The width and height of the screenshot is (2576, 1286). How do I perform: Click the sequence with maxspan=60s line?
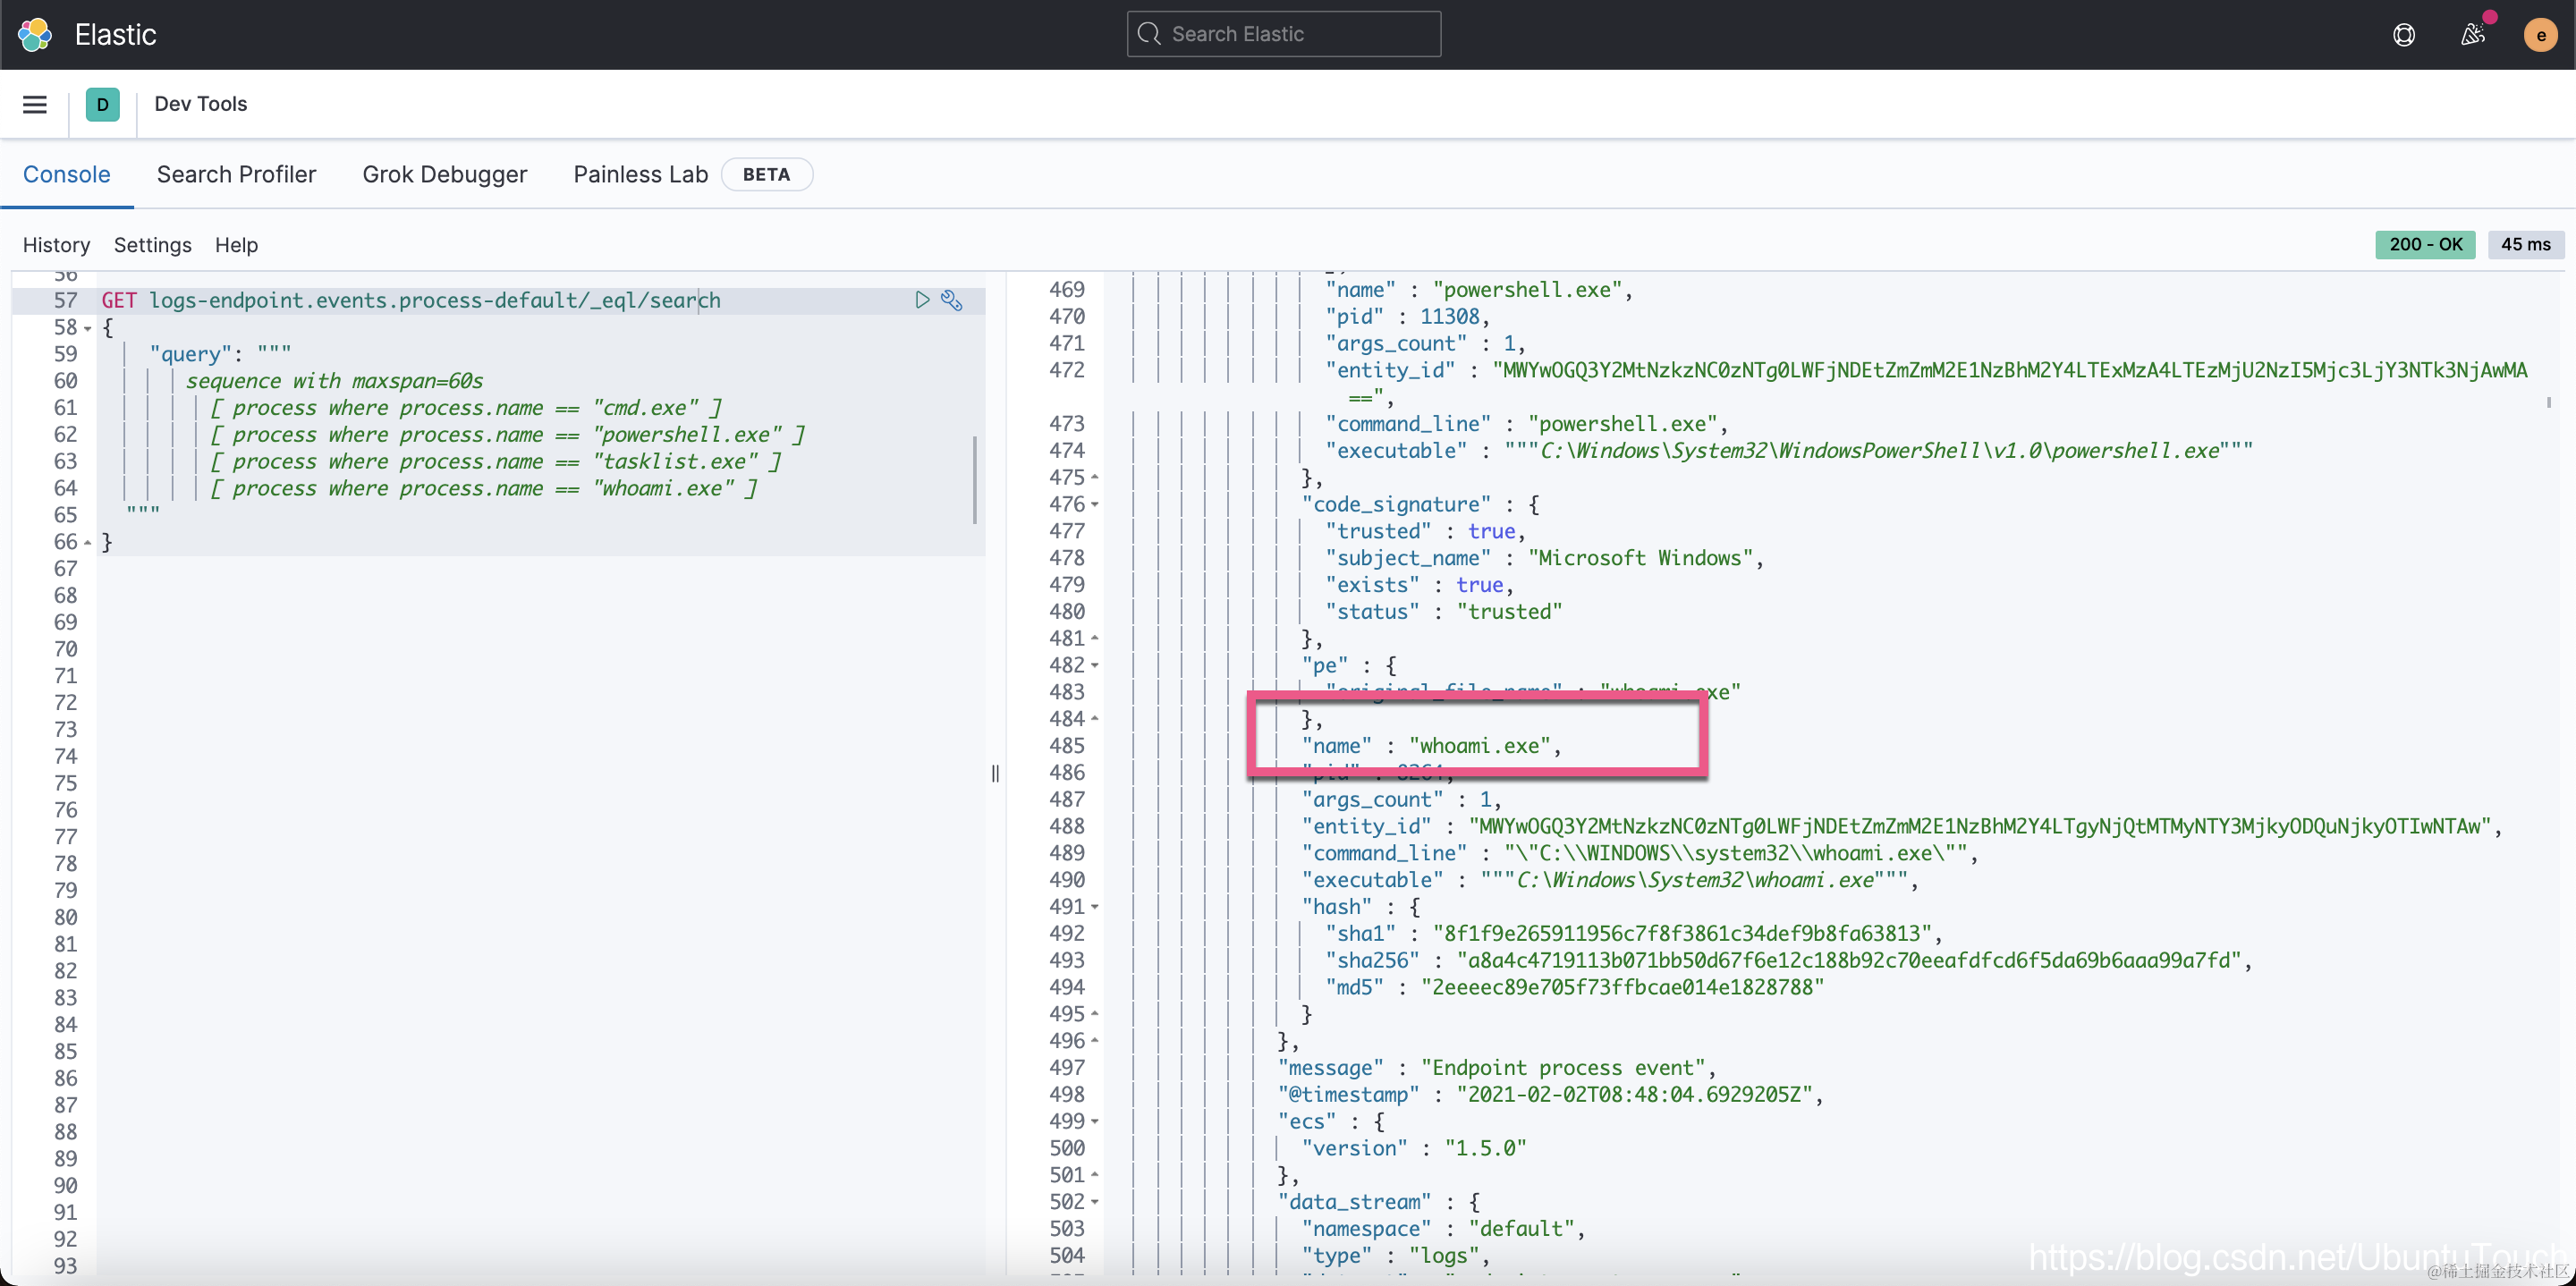(334, 381)
